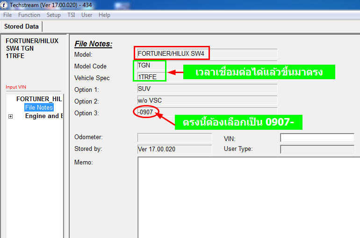360x238 pixels.
Task: Click the Vehicle Spec label
Action: (x=92, y=78)
